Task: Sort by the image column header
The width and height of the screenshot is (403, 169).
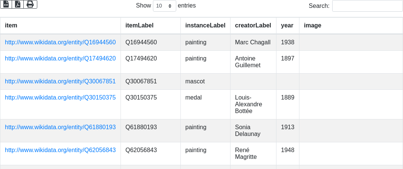Action: click(313, 26)
